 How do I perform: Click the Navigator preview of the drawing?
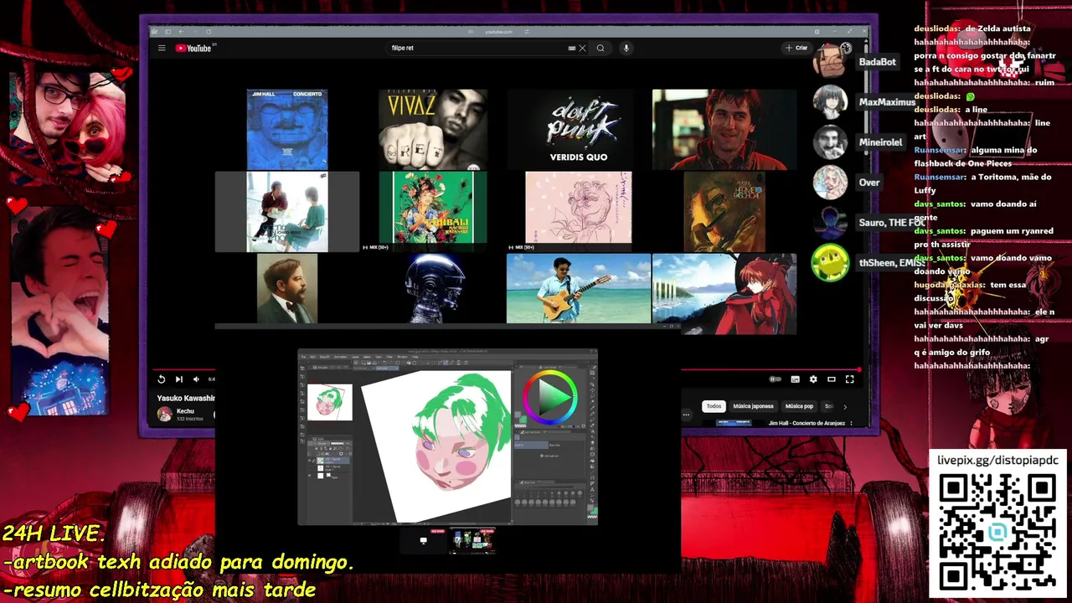click(x=330, y=402)
